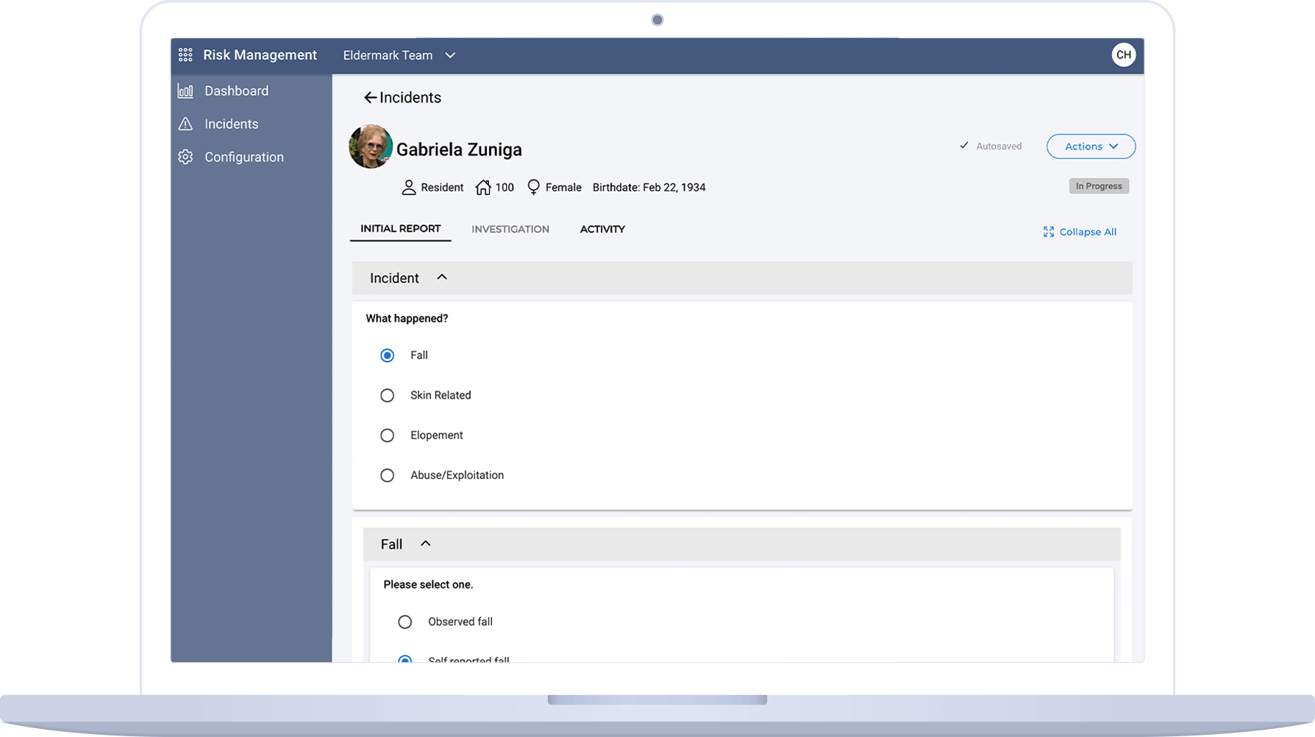Open the app launcher grid icon
Image resolution: width=1315 pixels, height=737 pixels.
click(185, 55)
